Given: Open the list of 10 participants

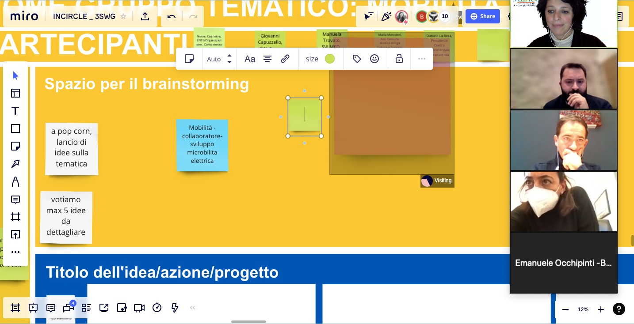Looking at the screenshot, I should 445,17.
